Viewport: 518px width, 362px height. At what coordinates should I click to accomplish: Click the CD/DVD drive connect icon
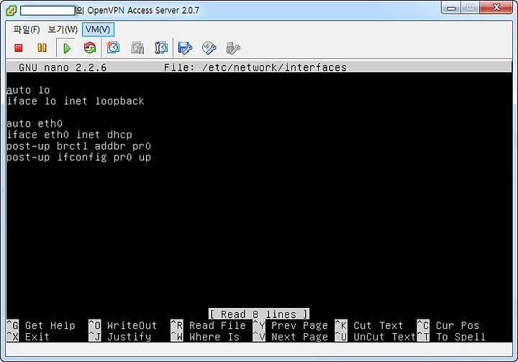click(209, 48)
